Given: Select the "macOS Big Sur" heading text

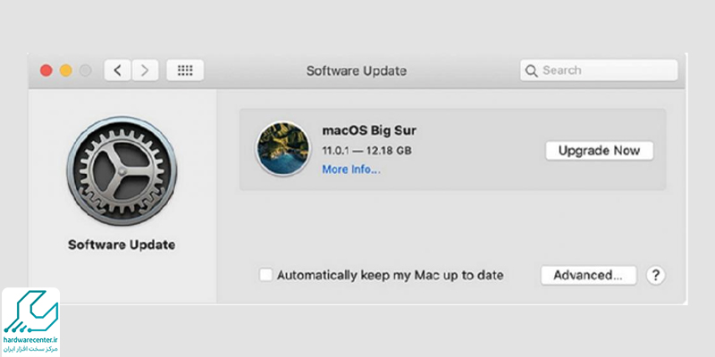Looking at the screenshot, I should pyautogui.click(x=369, y=129).
